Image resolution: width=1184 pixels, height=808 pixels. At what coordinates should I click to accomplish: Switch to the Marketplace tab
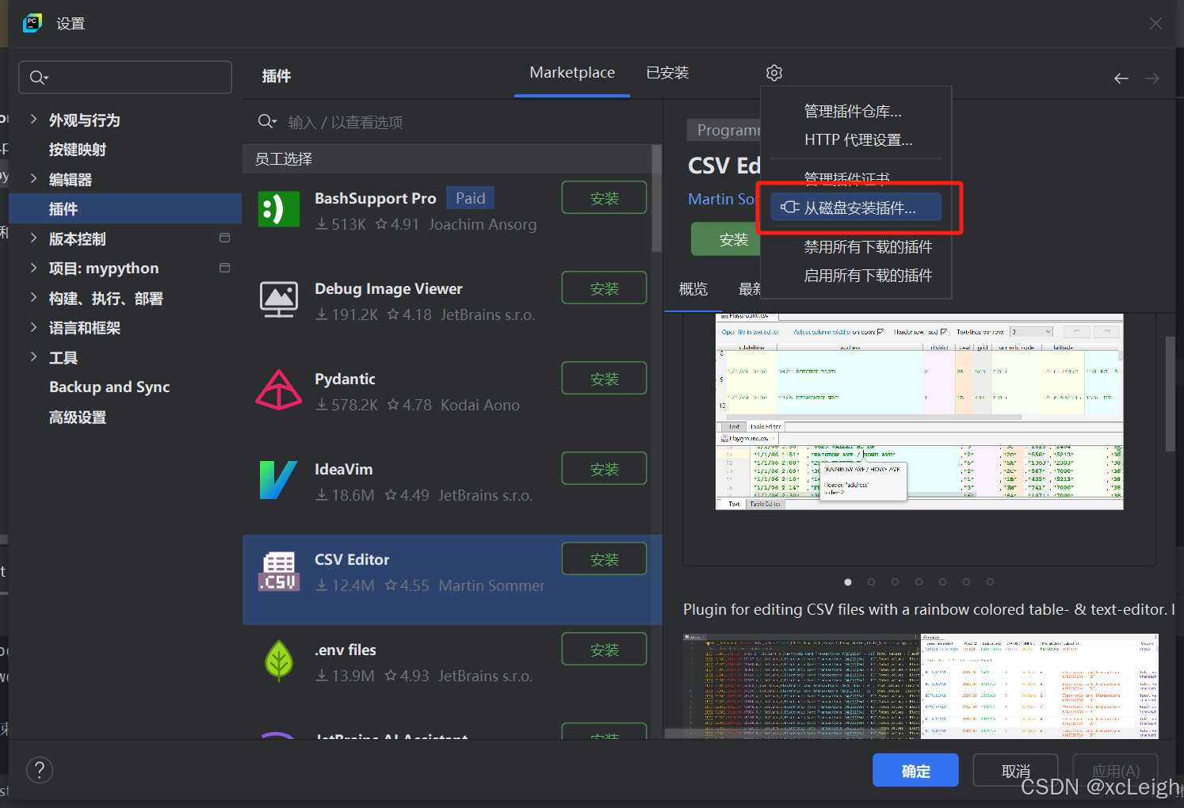point(572,73)
